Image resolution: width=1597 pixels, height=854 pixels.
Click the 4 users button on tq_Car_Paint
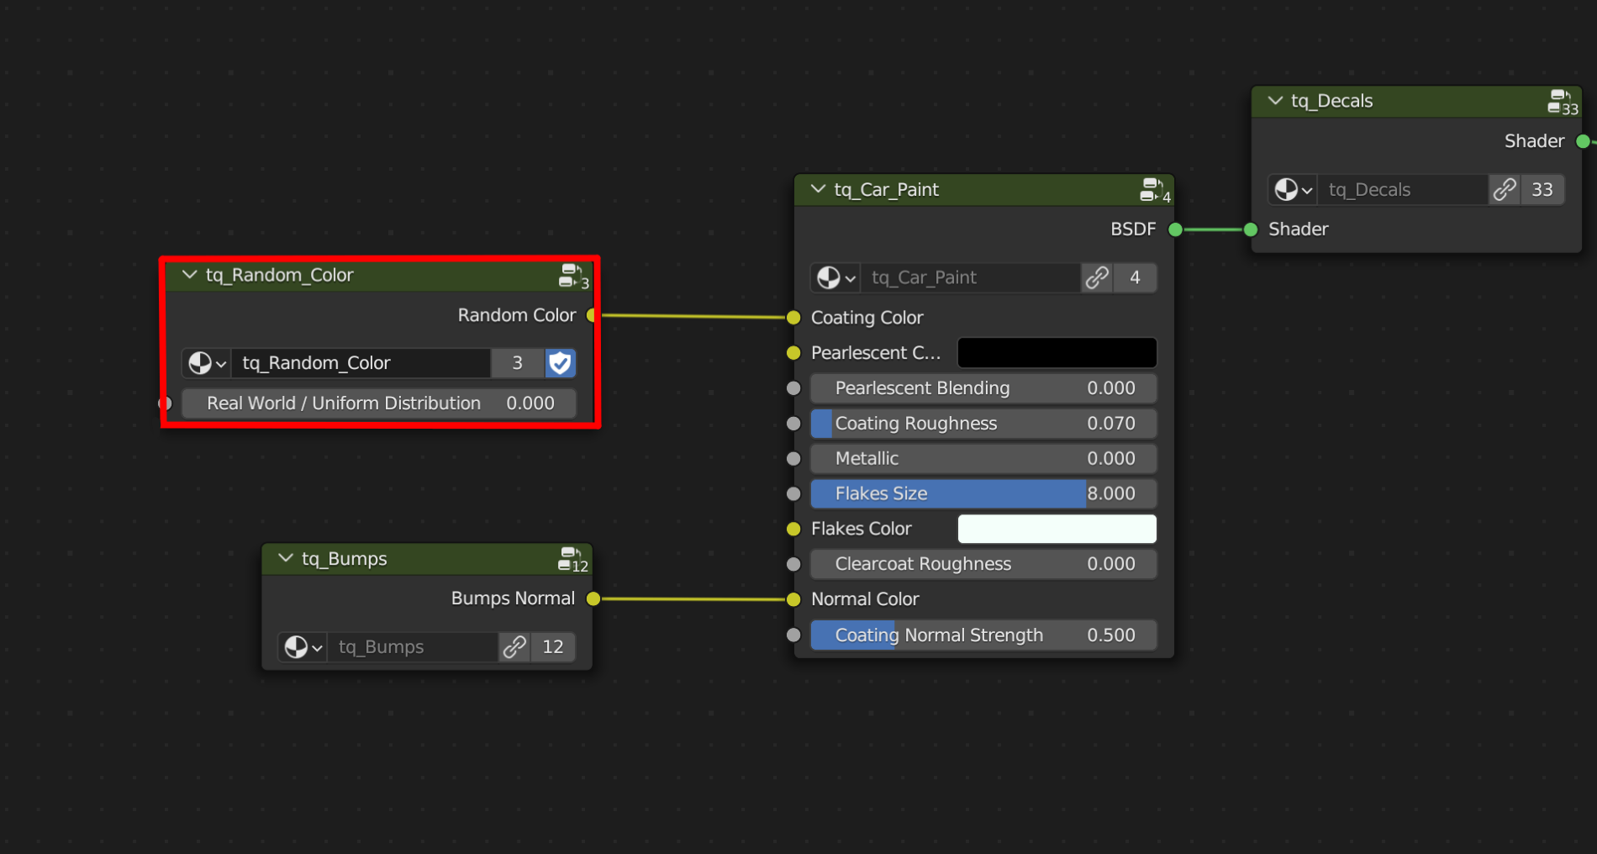1135,277
